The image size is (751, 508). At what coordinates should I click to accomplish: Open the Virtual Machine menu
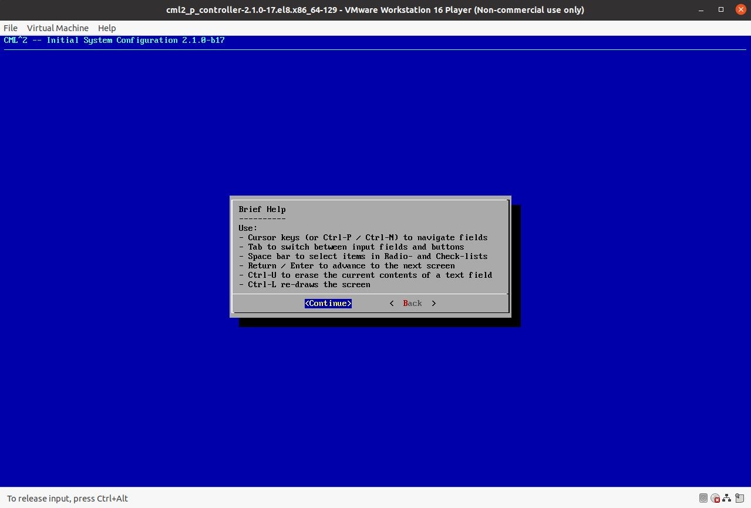click(x=58, y=28)
